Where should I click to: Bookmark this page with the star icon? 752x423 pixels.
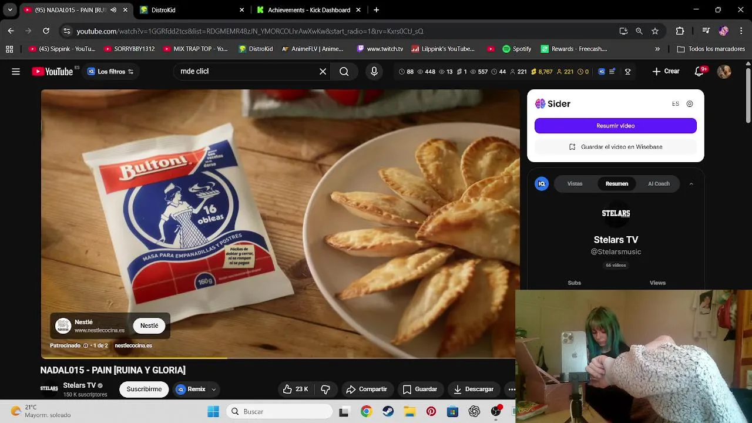pyautogui.click(x=655, y=31)
